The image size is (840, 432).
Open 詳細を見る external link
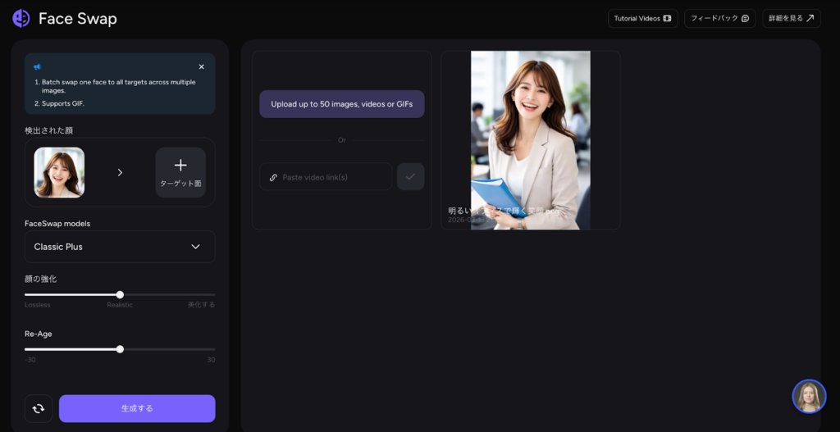791,18
